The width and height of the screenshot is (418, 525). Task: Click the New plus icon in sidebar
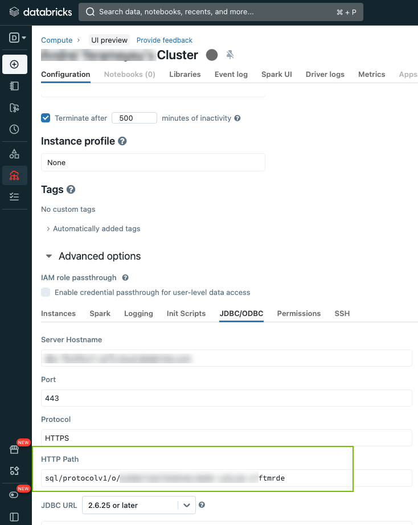point(15,64)
